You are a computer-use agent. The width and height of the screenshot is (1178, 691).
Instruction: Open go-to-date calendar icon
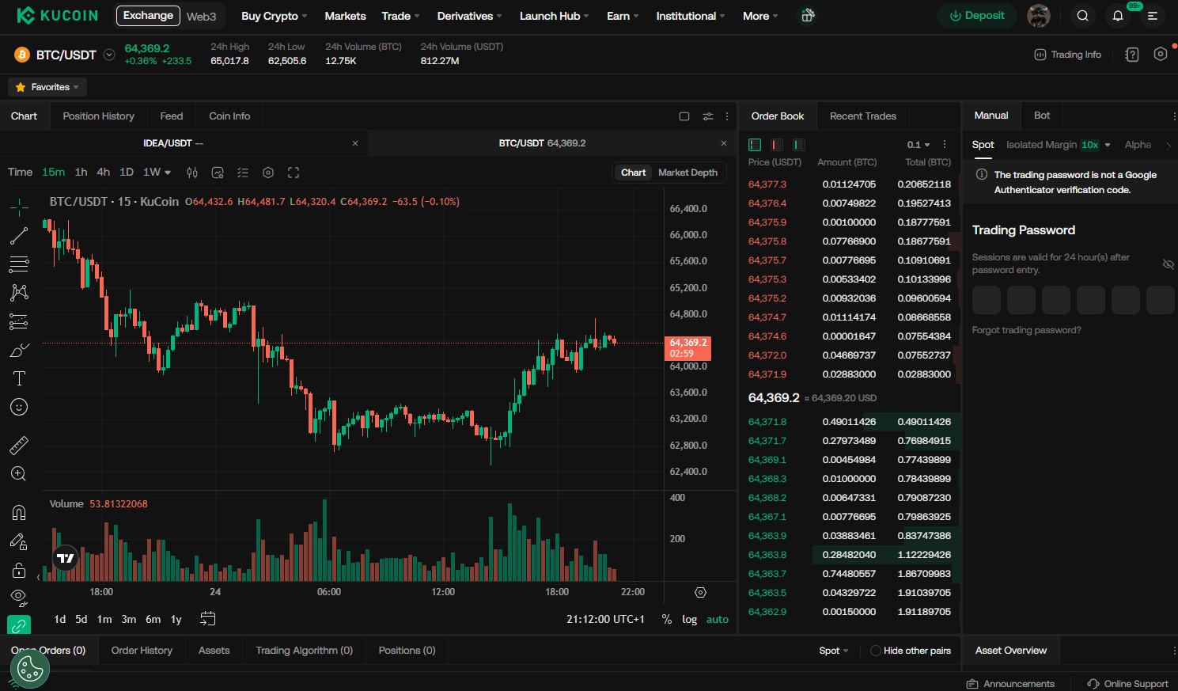(x=208, y=619)
